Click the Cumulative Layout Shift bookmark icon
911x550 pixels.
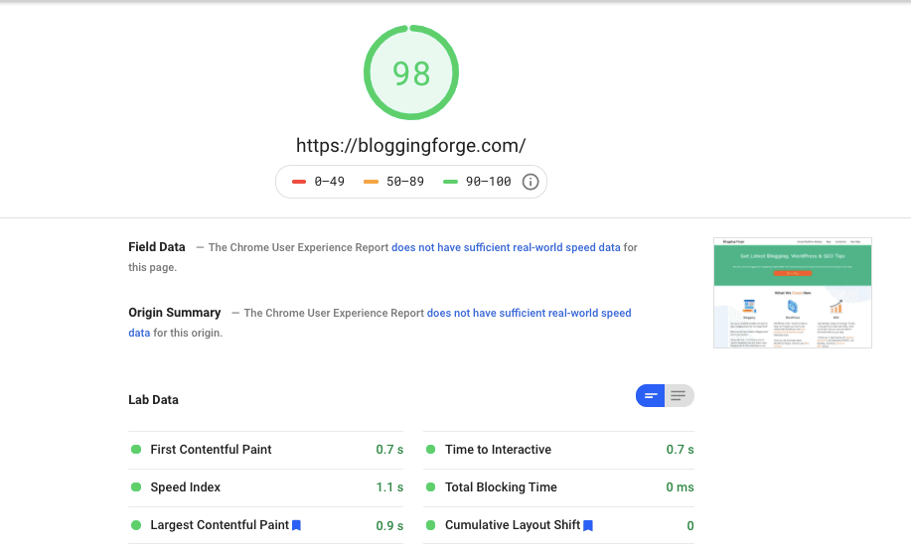pyautogui.click(x=588, y=525)
